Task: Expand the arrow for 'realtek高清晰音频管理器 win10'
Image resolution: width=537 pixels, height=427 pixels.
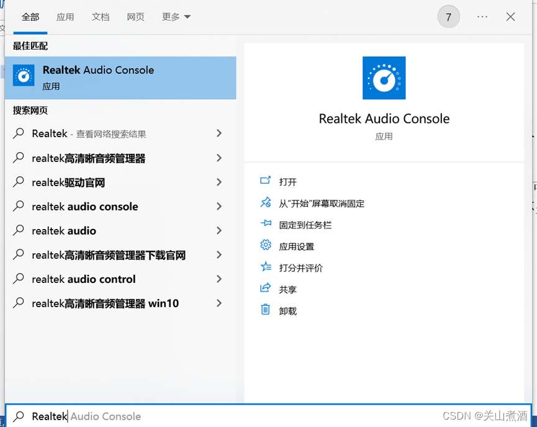Action: tap(219, 303)
